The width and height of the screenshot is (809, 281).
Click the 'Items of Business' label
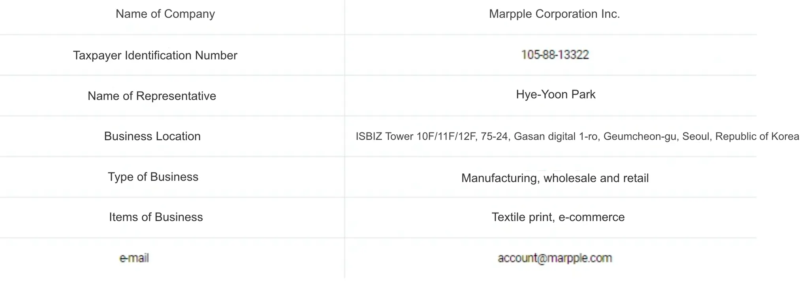pyautogui.click(x=156, y=217)
